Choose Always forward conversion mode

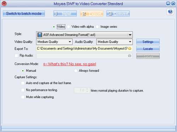pyautogui.click(x=76, y=71)
